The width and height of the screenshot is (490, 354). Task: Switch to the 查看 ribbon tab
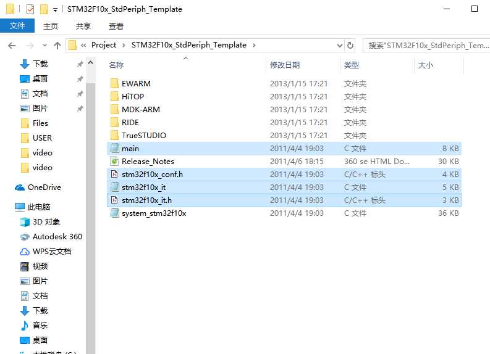click(116, 26)
